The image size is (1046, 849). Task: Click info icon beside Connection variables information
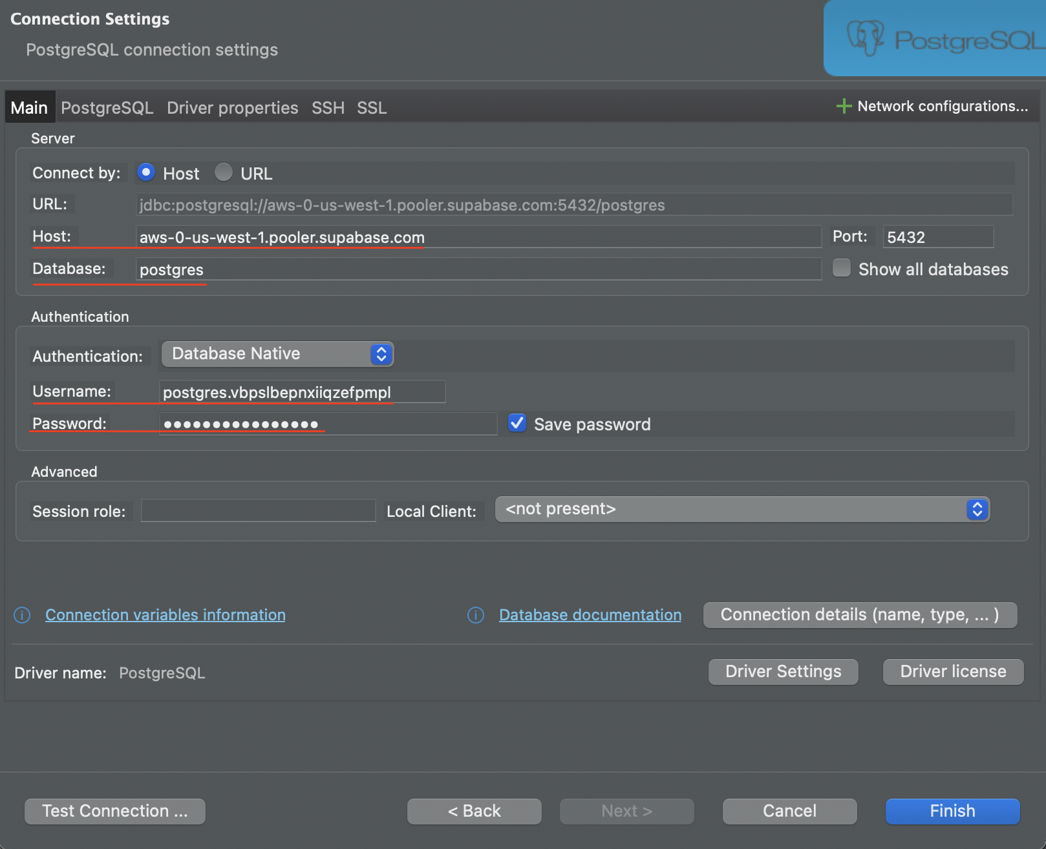tap(22, 615)
